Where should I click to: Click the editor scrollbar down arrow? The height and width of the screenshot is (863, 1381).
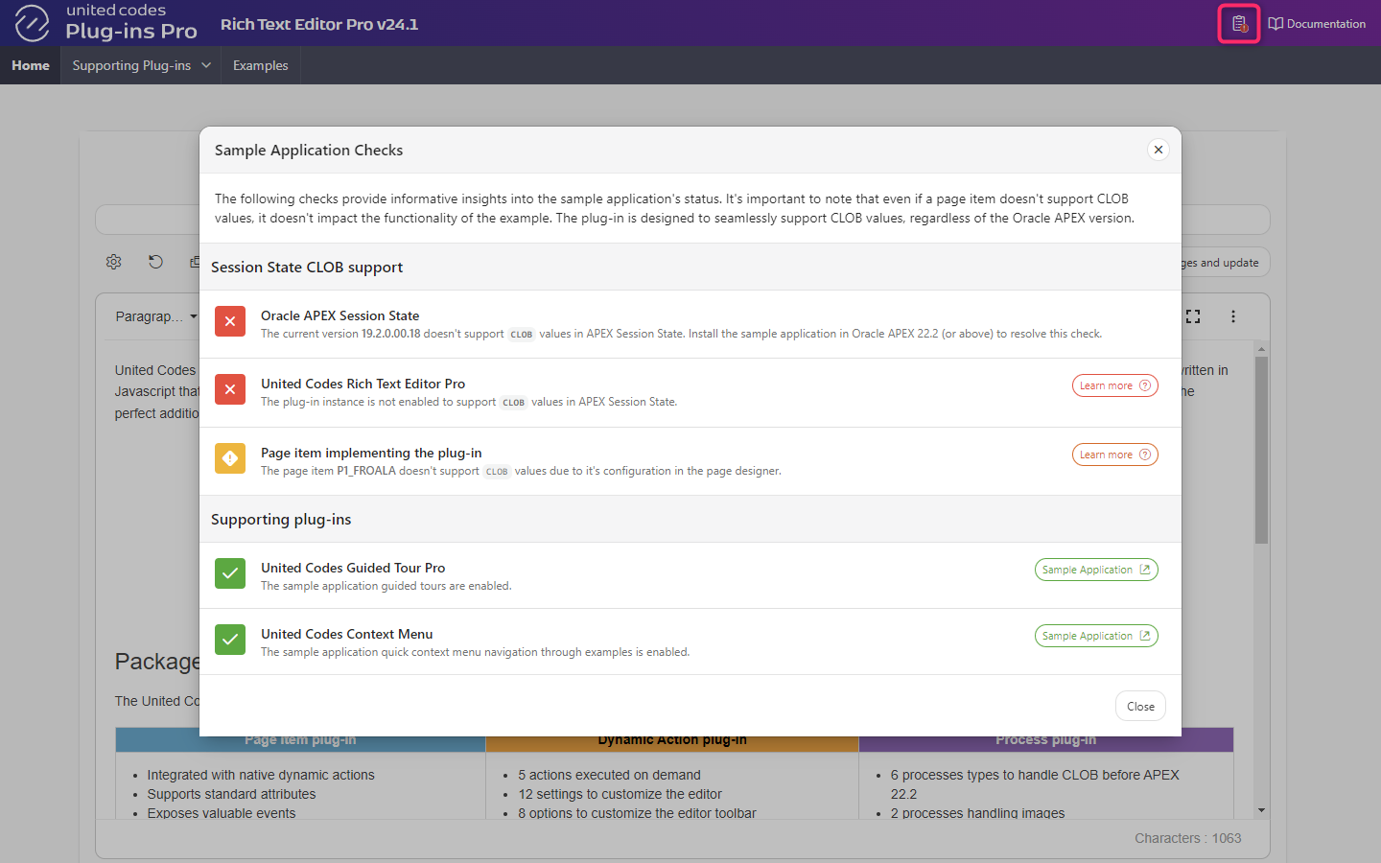pyautogui.click(x=1261, y=810)
